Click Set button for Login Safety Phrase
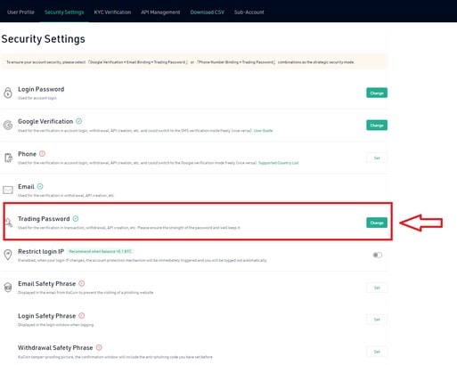This screenshot has height=365, width=457. tap(377, 320)
